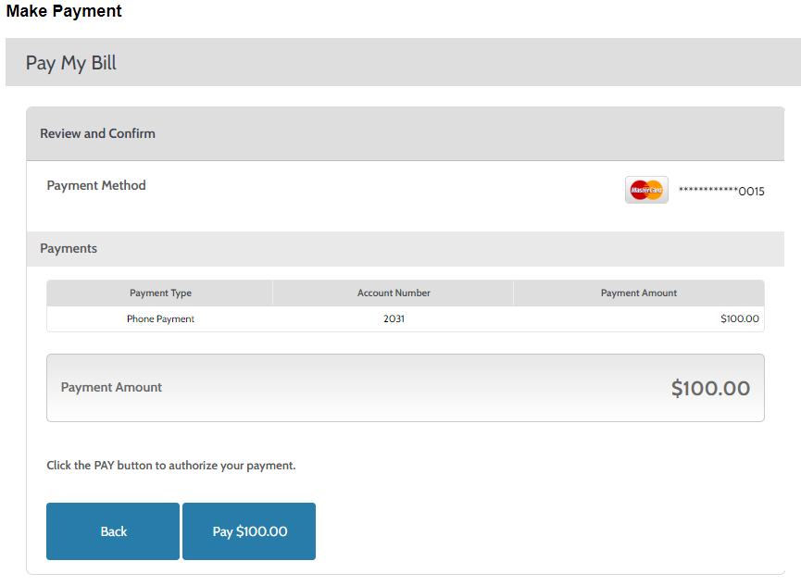
Task: Select account number 2031 cell
Action: click(394, 319)
